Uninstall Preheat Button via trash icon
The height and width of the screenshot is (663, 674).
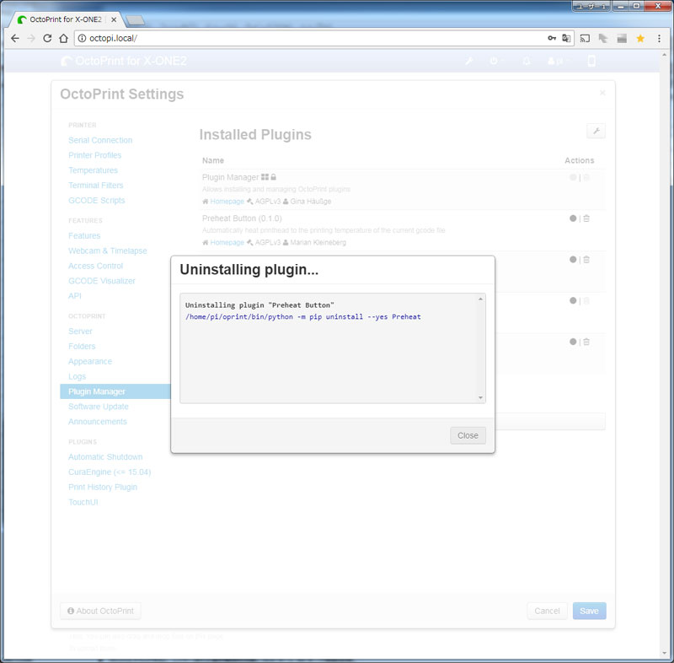(586, 218)
